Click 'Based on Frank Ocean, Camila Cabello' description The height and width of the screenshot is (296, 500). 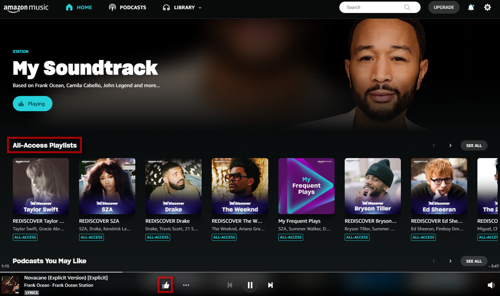[x=86, y=85]
